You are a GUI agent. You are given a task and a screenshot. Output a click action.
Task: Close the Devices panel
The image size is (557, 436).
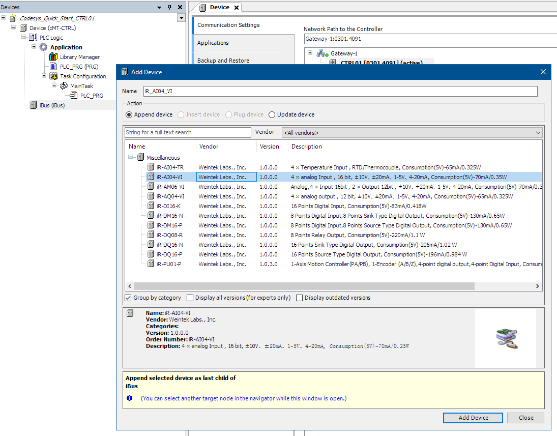point(180,7)
